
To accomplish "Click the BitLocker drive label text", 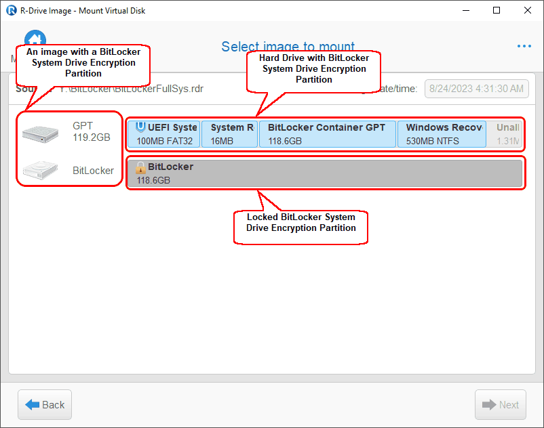I will click(x=93, y=171).
